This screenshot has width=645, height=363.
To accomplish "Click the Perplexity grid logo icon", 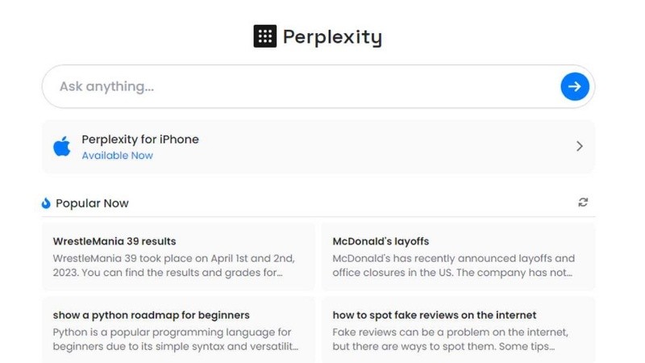I will (264, 36).
